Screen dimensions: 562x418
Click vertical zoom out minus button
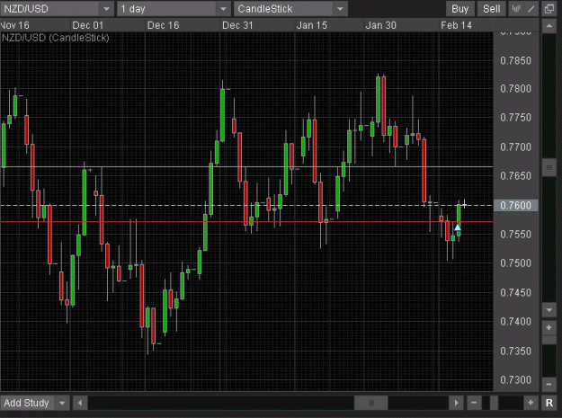pyautogui.click(x=549, y=385)
